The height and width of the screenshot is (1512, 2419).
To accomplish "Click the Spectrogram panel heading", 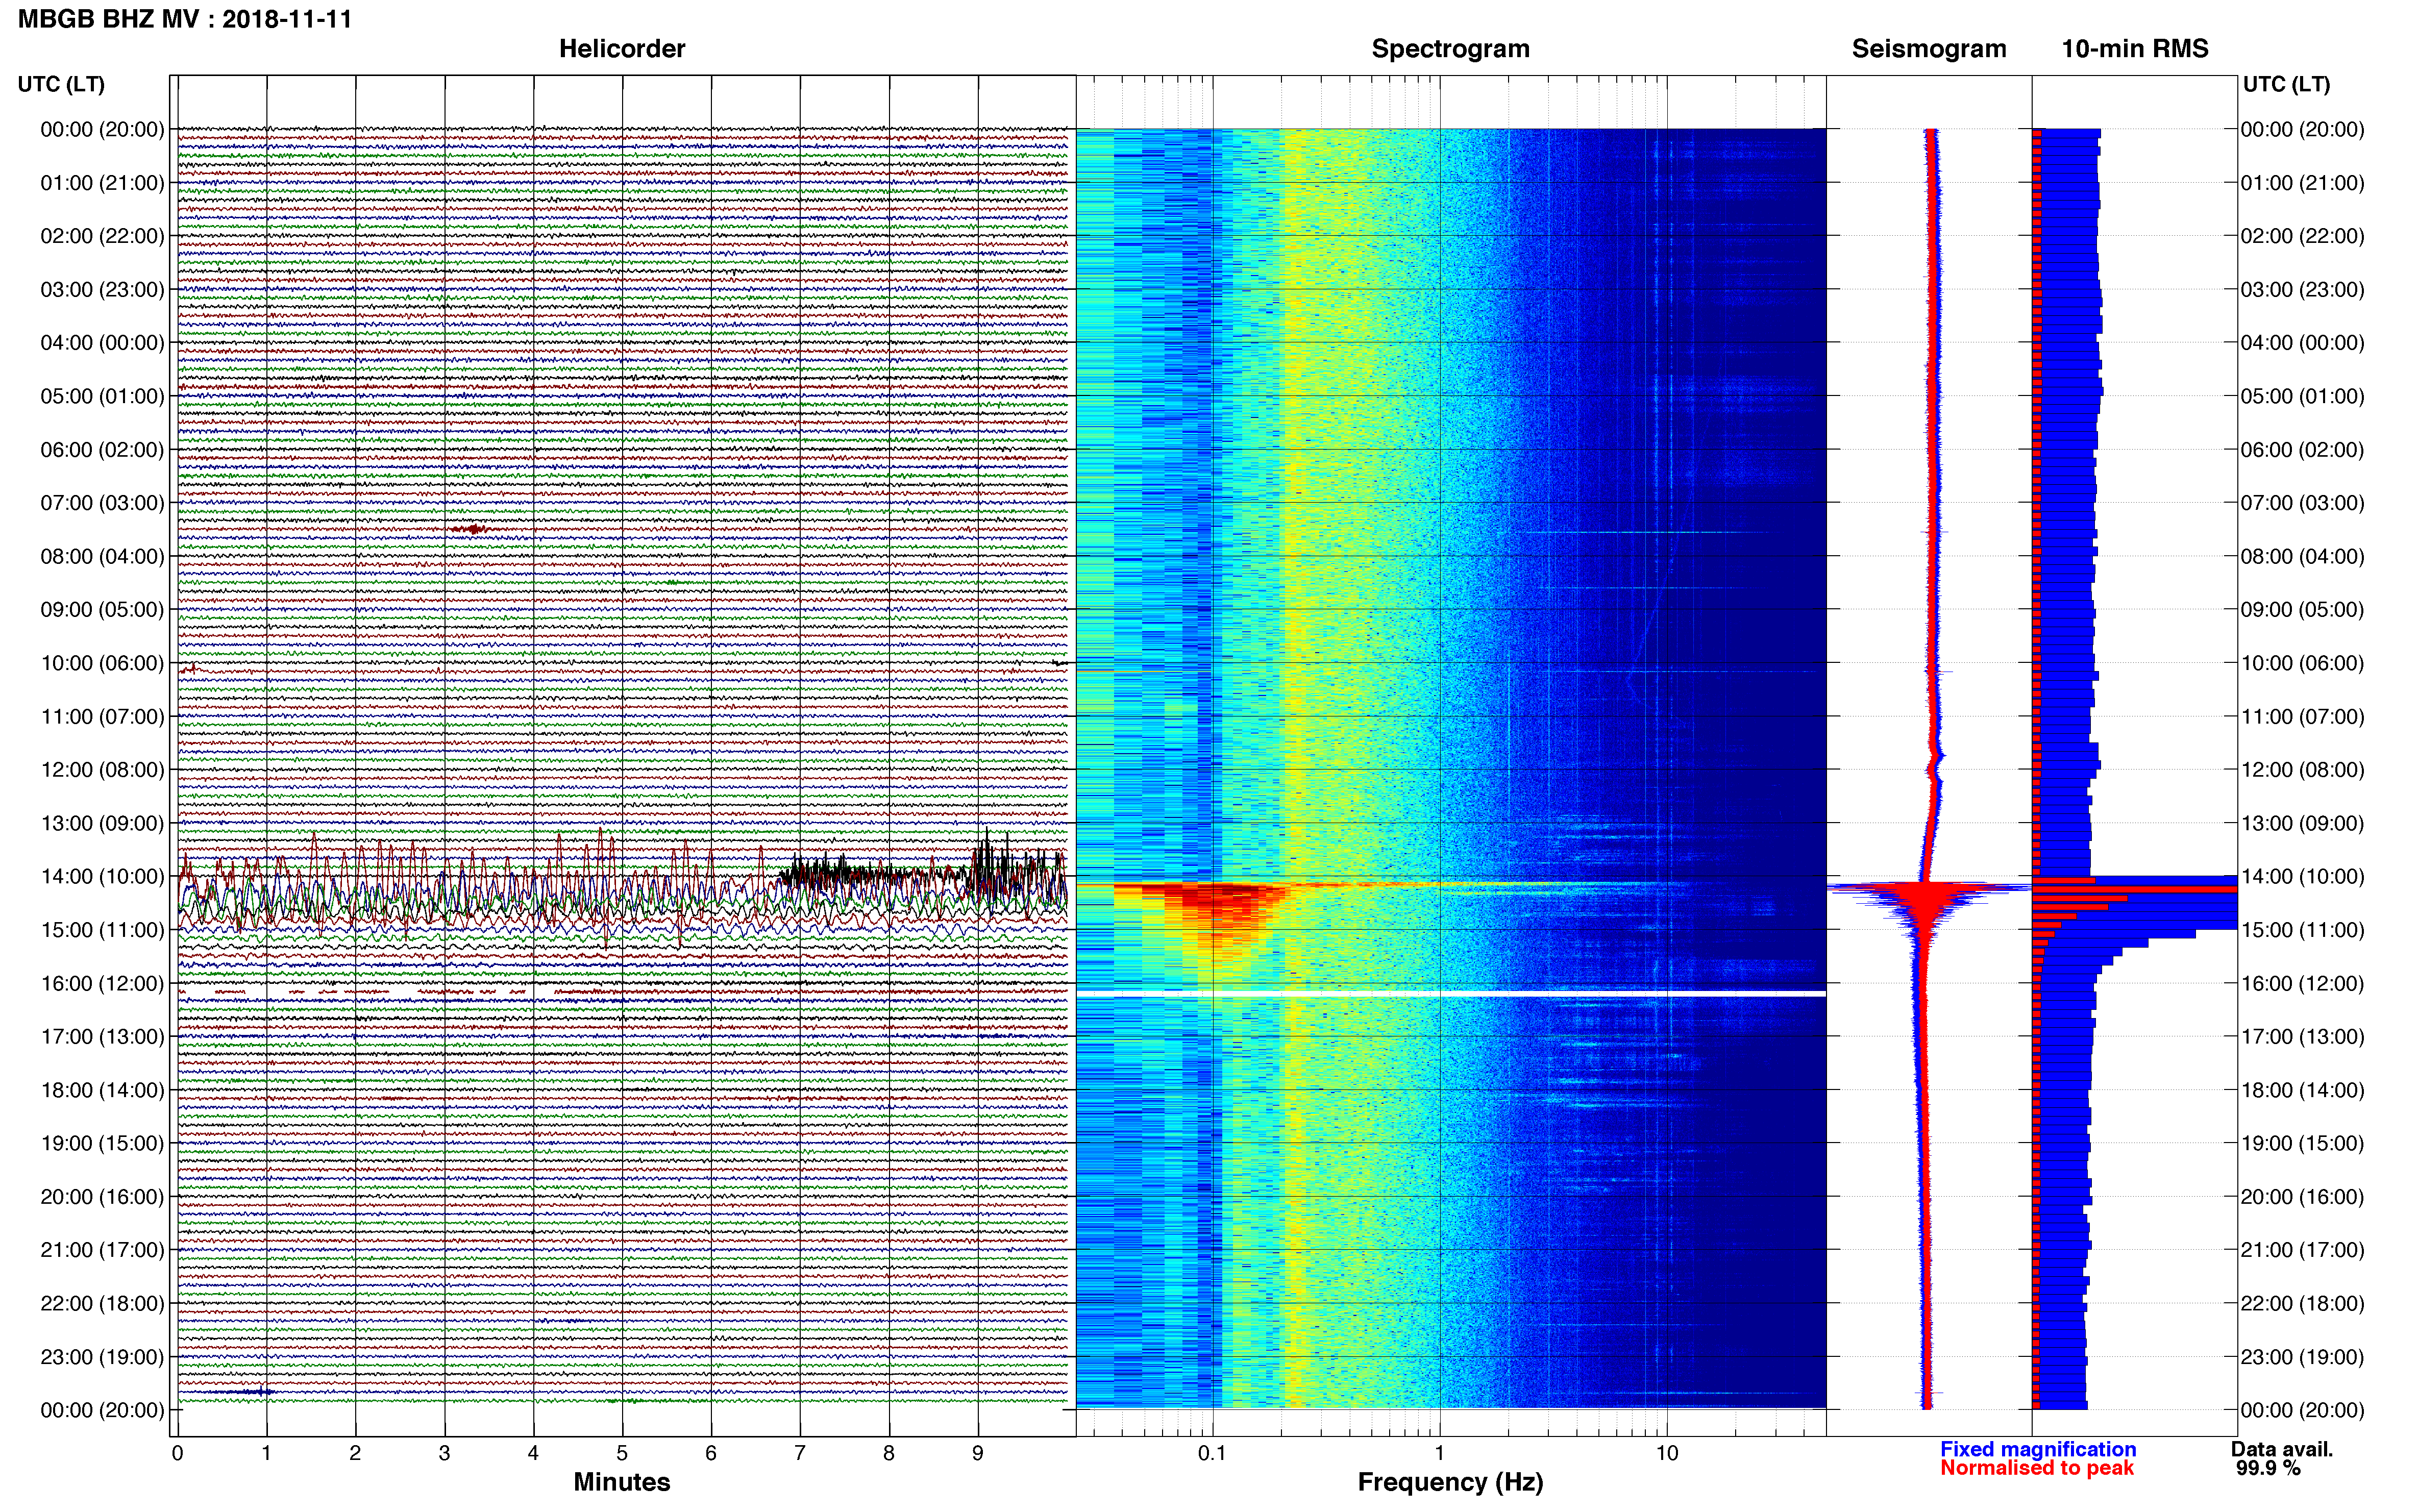I will tap(1450, 49).
